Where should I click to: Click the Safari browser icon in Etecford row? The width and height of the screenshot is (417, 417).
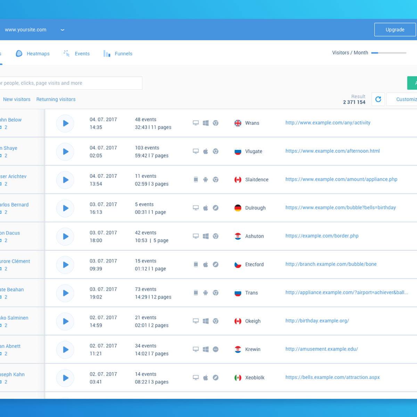(x=215, y=264)
